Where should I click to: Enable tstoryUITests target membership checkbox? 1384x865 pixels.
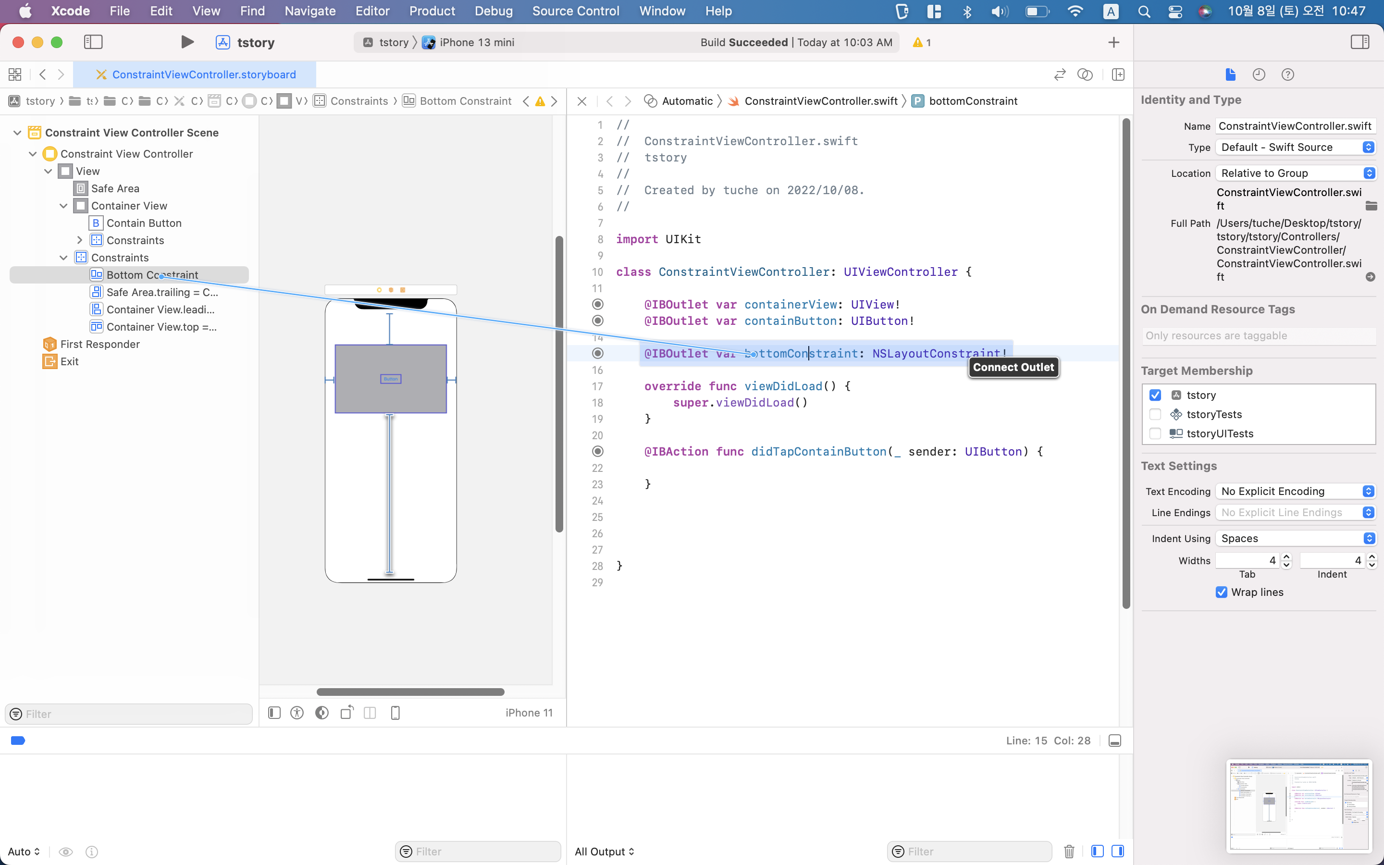pyautogui.click(x=1155, y=433)
